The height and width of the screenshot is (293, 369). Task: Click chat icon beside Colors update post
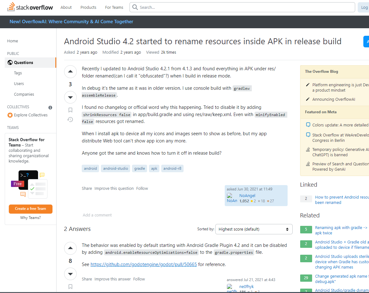tap(308, 125)
